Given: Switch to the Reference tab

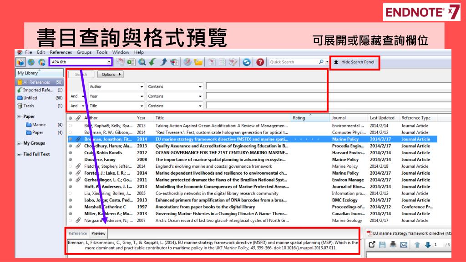Looking at the screenshot, I should (77, 233).
